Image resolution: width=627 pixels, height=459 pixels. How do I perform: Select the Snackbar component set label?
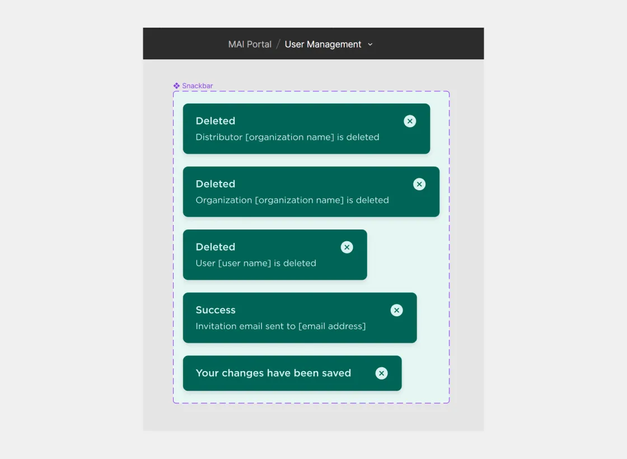[197, 86]
